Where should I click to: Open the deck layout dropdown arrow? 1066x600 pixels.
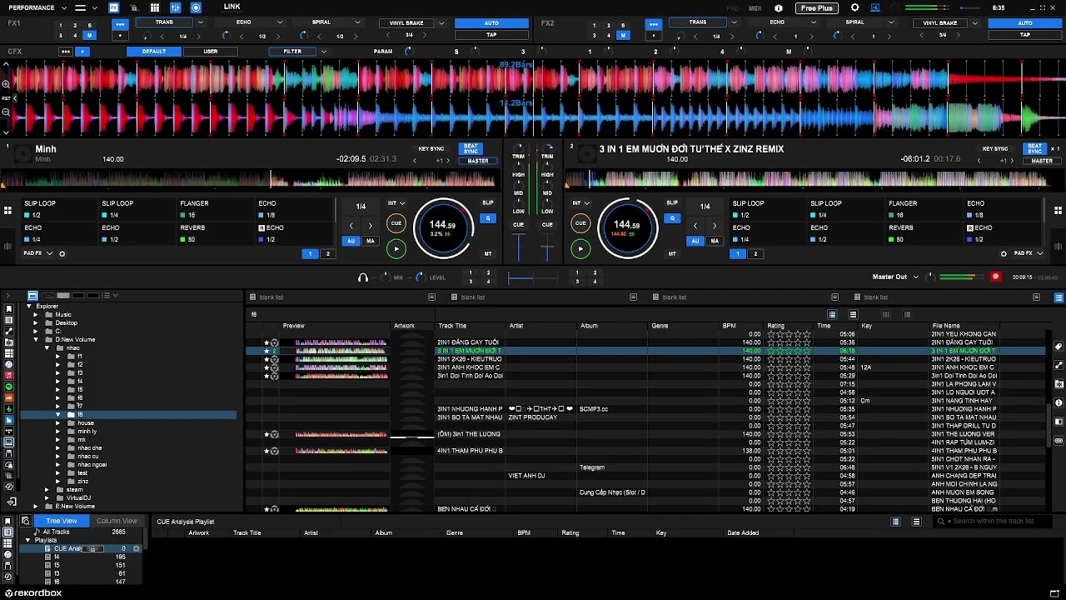point(95,8)
